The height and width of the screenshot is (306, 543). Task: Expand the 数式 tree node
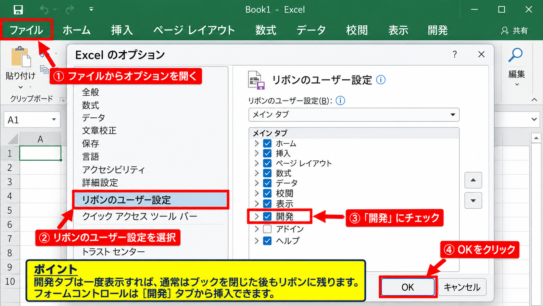[257, 173]
